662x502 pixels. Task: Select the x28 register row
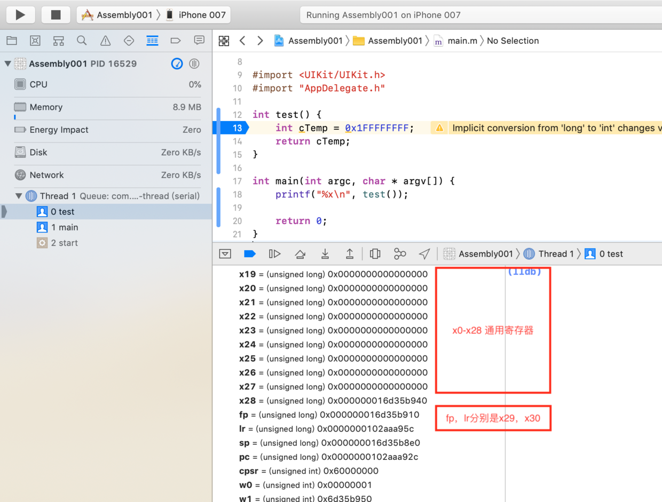(333, 401)
